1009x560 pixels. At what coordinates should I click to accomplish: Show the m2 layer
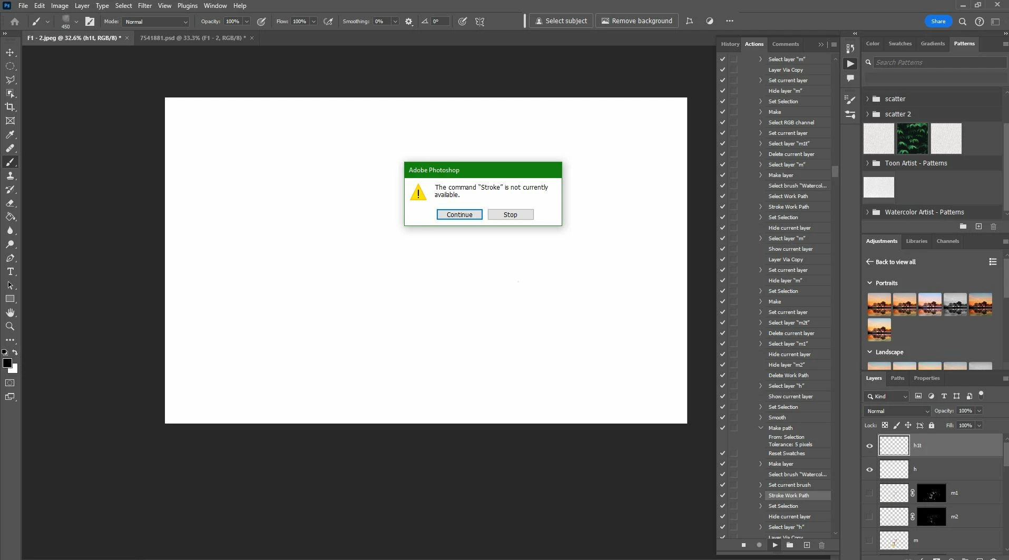click(869, 517)
